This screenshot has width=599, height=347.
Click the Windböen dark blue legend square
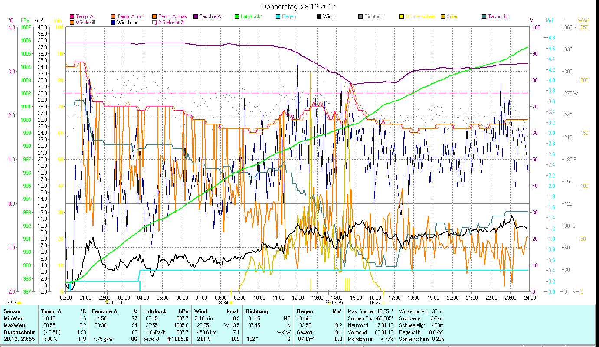point(113,22)
